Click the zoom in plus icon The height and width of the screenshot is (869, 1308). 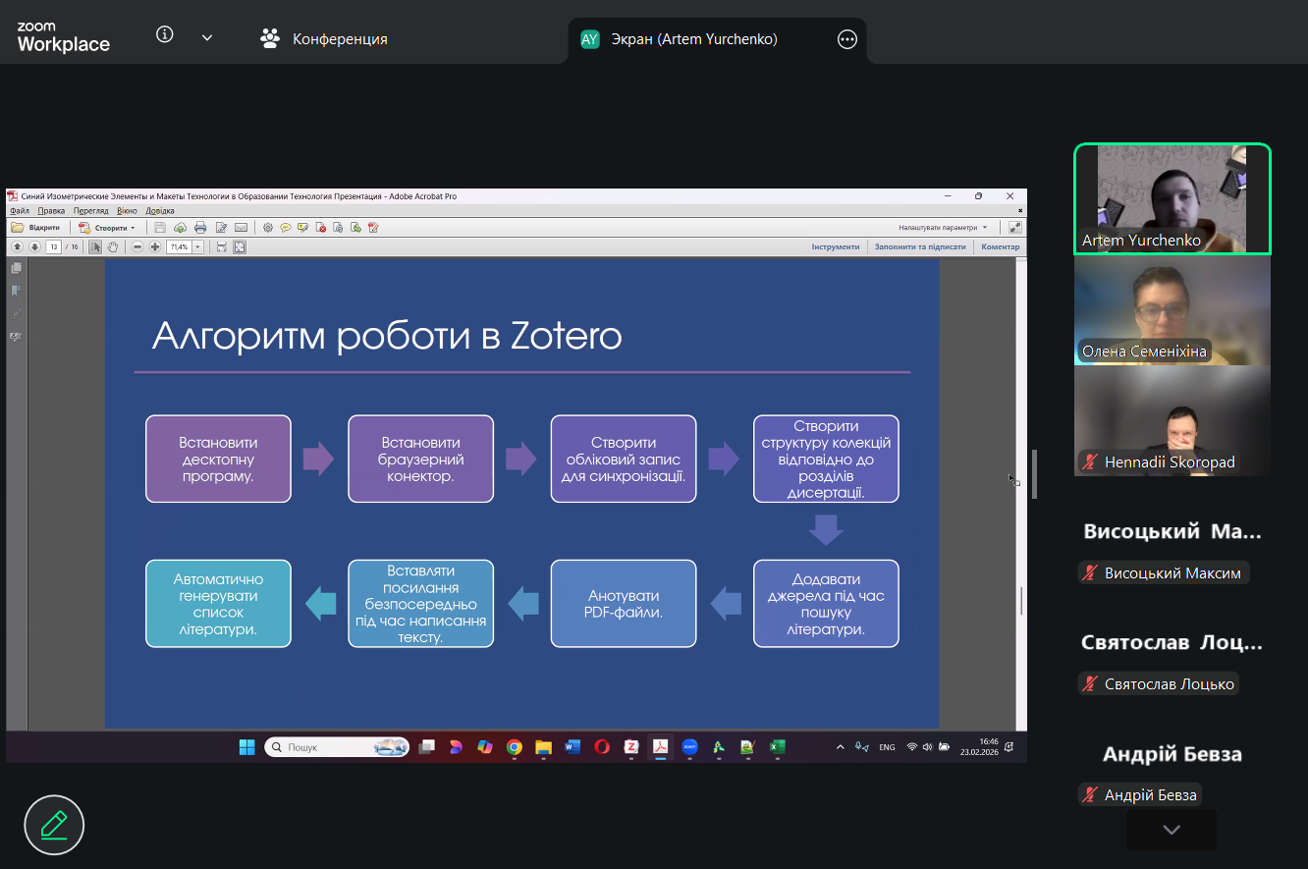155,246
